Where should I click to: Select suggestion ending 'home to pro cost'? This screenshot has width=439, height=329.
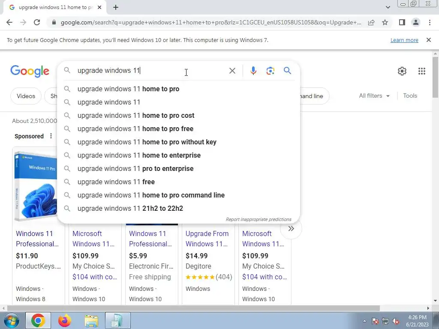(x=179, y=116)
